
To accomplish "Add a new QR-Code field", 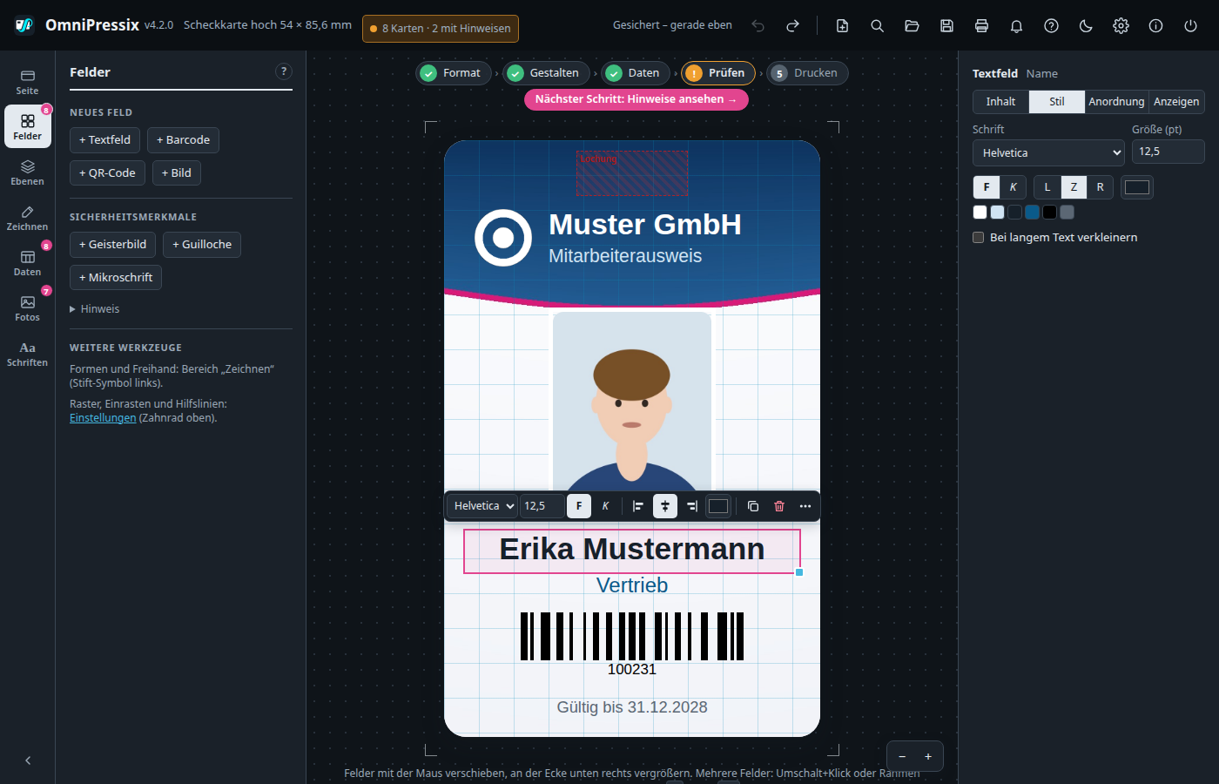I will [x=107, y=173].
